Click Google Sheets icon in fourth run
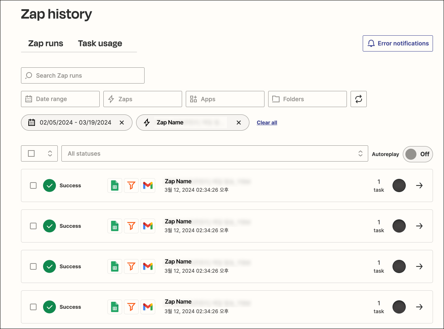Screen dimensions: 444x329 coord(115,307)
